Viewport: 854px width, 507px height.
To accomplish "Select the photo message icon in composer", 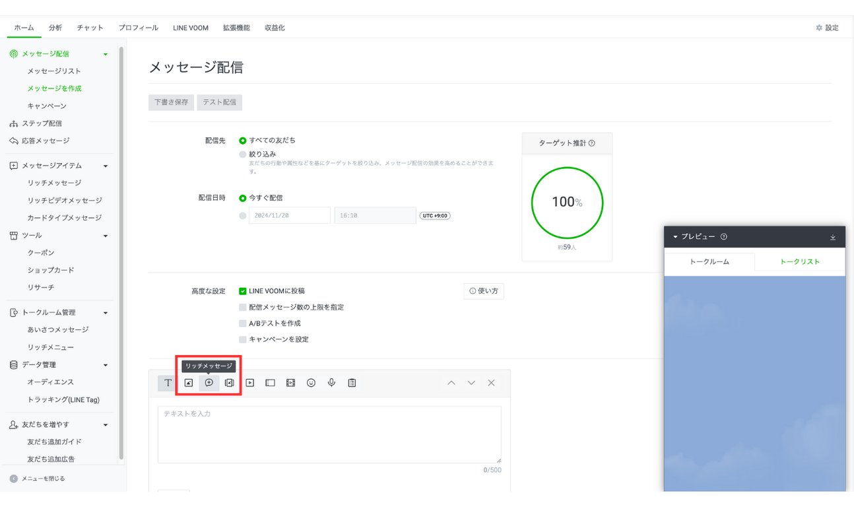I will point(189,383).
